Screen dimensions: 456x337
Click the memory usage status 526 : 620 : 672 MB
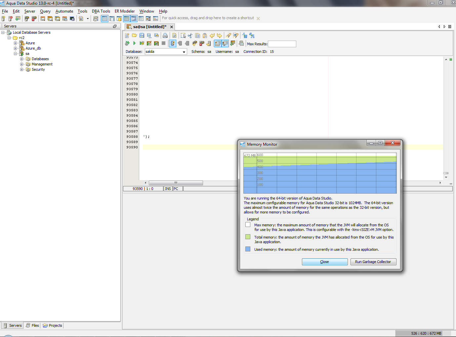(x=426, y=333)
